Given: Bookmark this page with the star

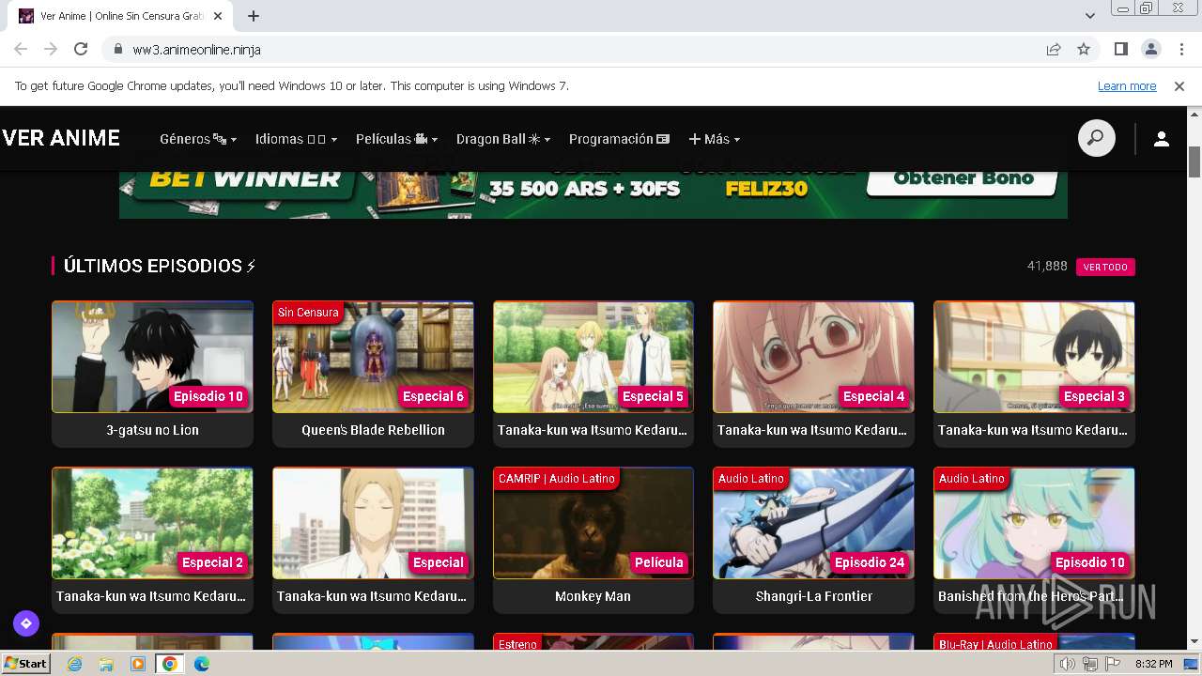Looking at the screenshot, I should point(1084,49).
